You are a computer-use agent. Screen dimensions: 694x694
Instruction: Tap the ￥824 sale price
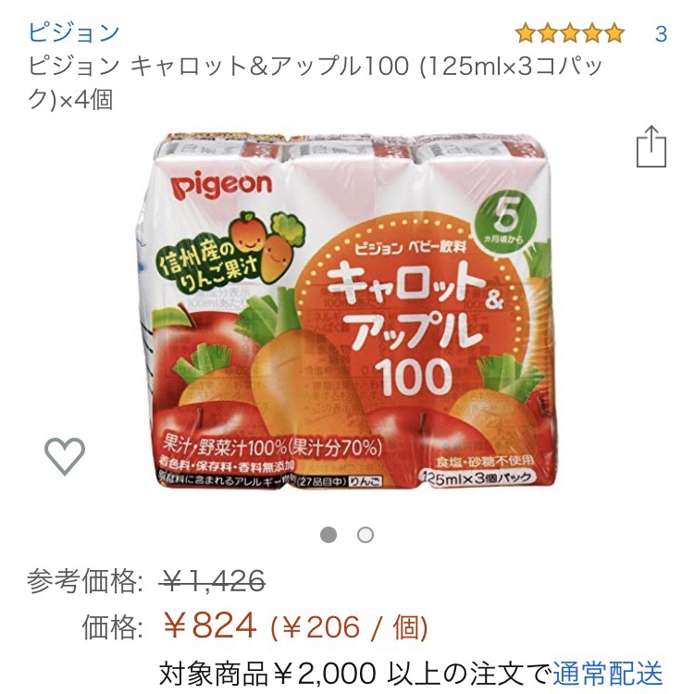point(210,626)
